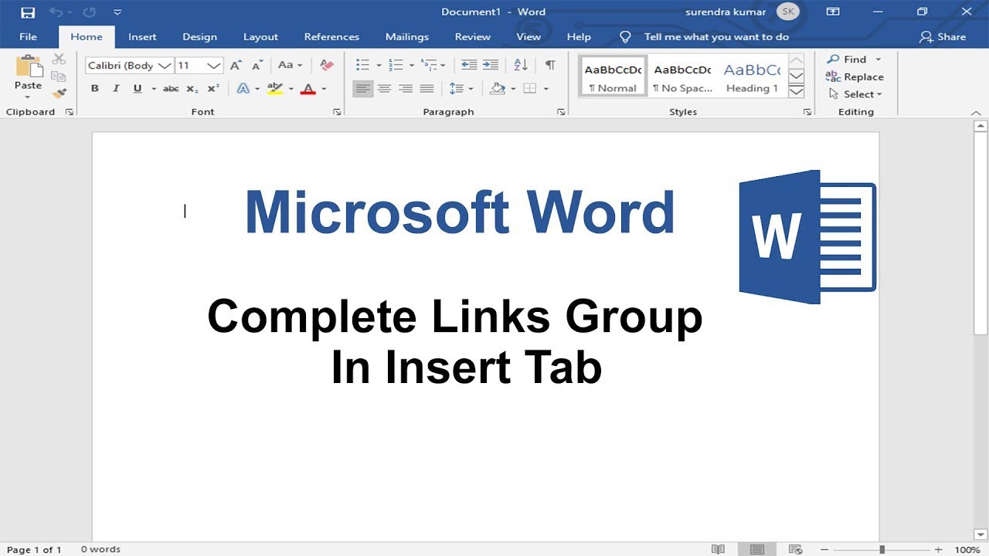989x556 pixels.
Task: Select Center alignment button
Action: click(384, 89)
